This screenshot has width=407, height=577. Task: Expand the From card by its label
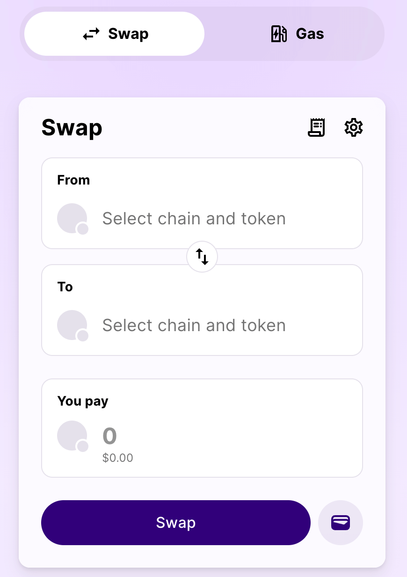point(73,180)
